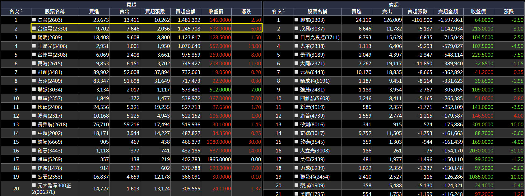Sort sell table by 名次 arrow
The height and width of the screenshot is (196, 525).
coord(284,11)
